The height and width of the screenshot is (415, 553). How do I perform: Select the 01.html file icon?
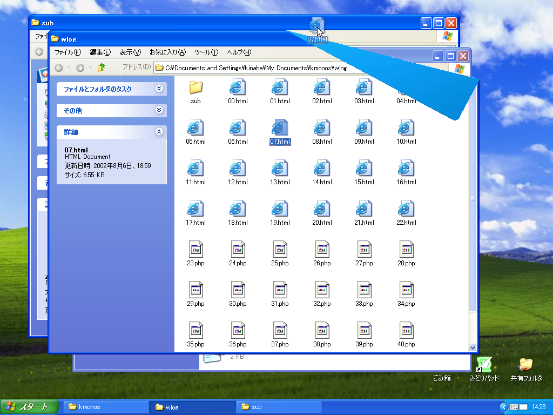pos(280,87)
